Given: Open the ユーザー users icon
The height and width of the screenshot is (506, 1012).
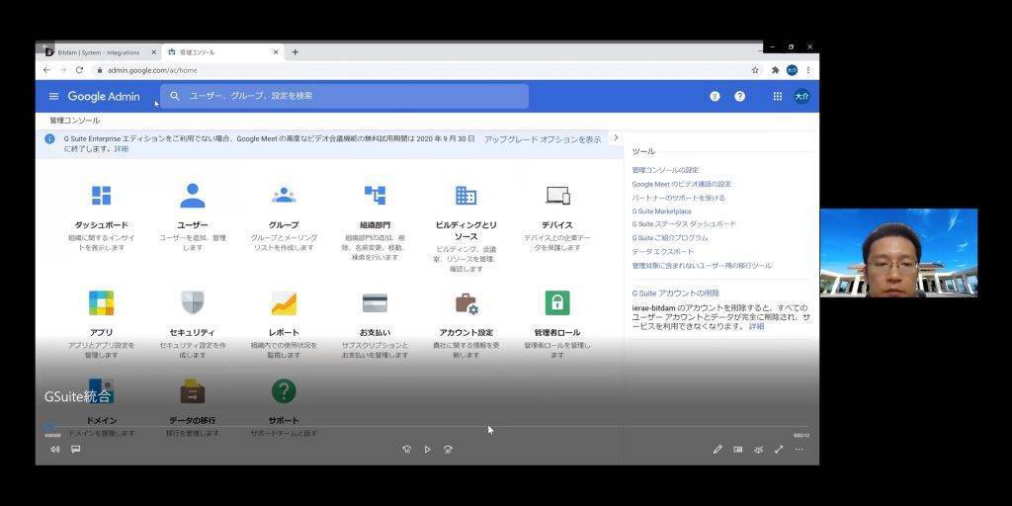Looking at the screenshot, I should (x=193, y=196).
